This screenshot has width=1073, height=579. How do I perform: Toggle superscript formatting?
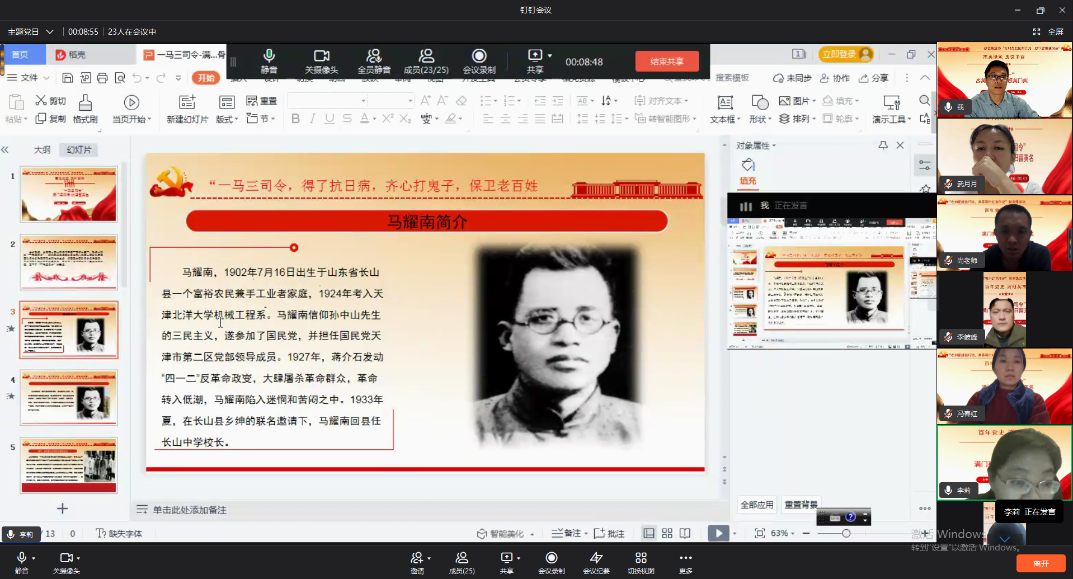pos(388,119)
